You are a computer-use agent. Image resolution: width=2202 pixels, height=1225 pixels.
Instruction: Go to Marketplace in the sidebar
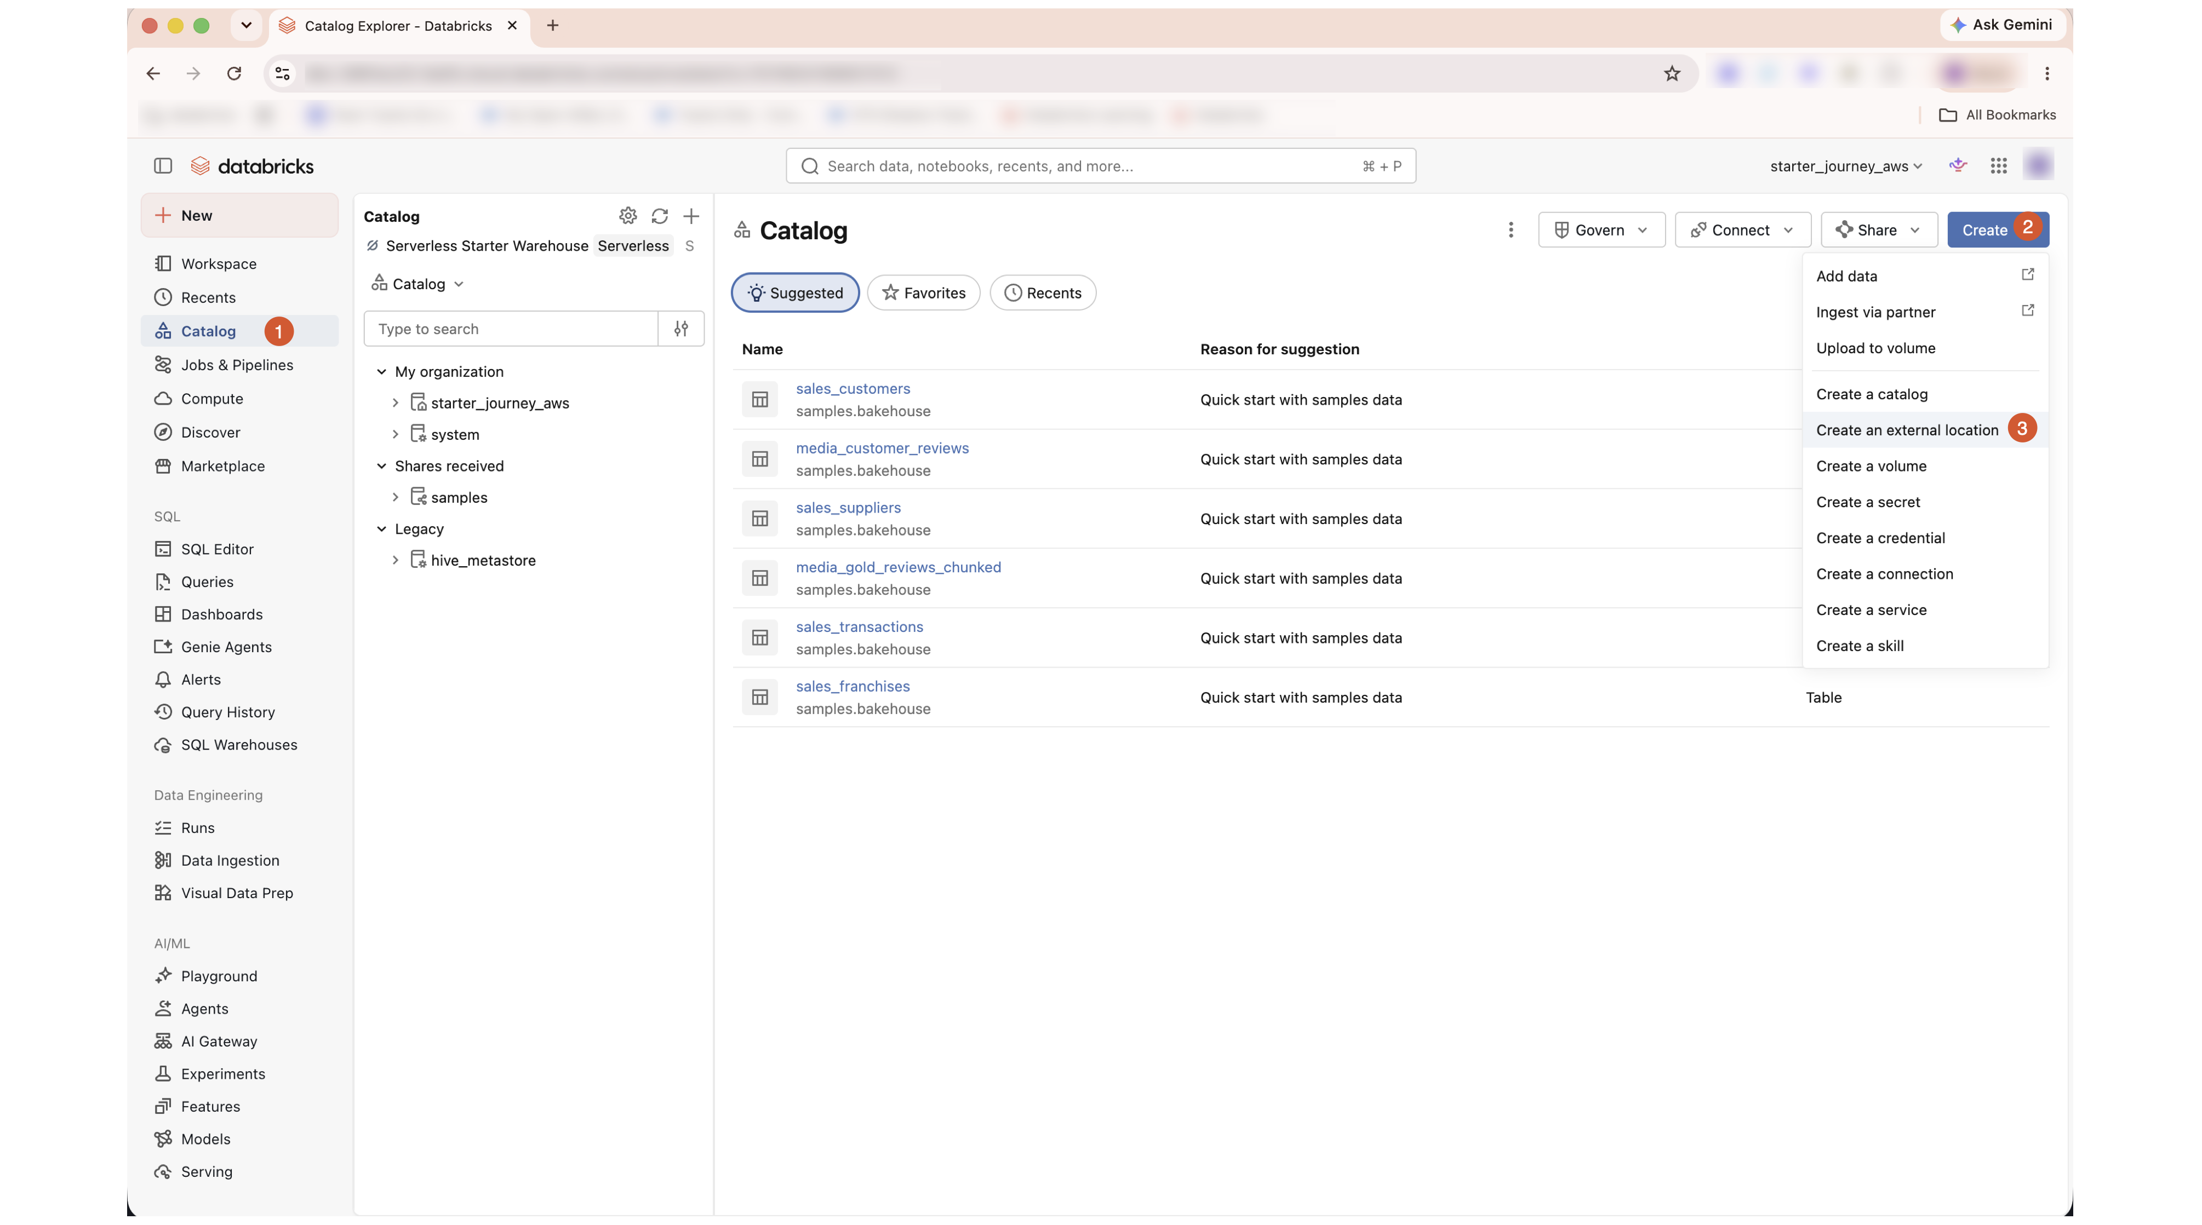coord(223,465)
